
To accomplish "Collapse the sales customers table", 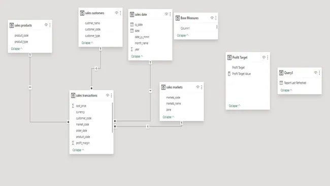I will [x=87, y=43].
